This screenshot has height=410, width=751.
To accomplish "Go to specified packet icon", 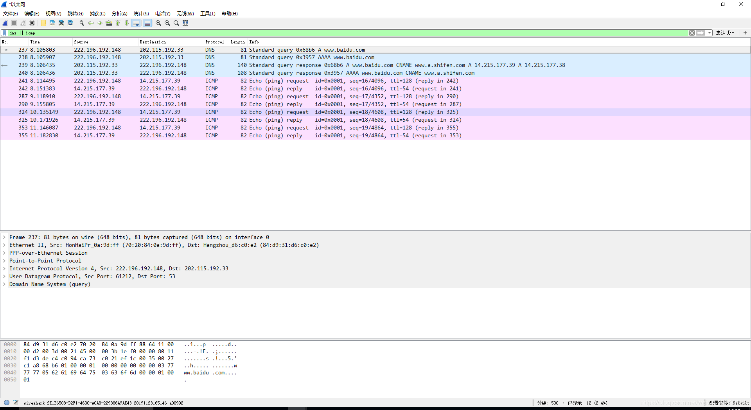I will click(109, 23).
